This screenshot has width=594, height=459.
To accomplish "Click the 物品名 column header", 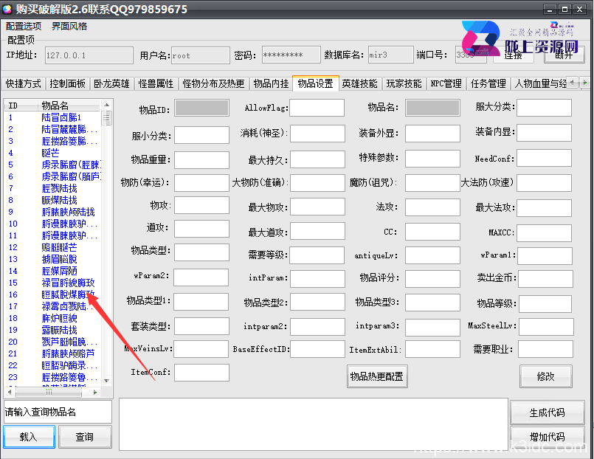I will point(69,106).
